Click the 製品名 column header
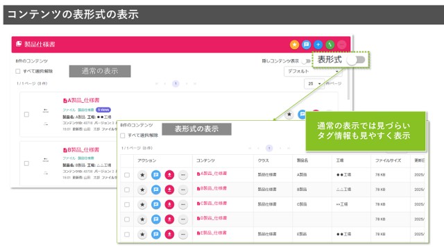Viewport: 444px width, 250px height. 302,160
